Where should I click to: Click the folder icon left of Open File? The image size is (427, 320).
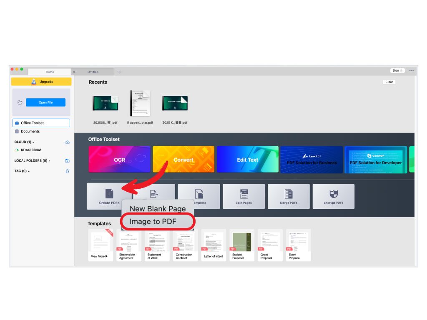click(x=20, y=102)
